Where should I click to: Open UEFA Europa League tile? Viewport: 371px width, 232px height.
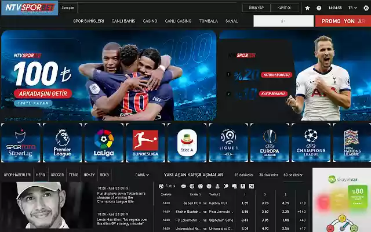tap(270, 143)
